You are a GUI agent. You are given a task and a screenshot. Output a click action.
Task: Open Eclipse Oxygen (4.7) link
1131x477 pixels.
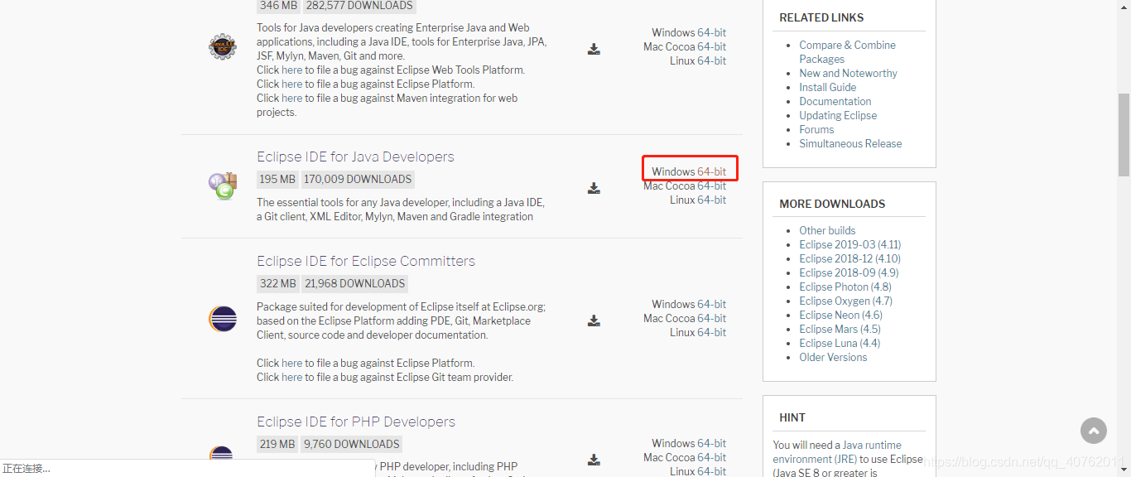[845, 301]
